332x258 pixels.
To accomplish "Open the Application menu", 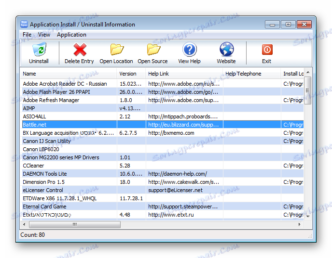I will point(71,35).
